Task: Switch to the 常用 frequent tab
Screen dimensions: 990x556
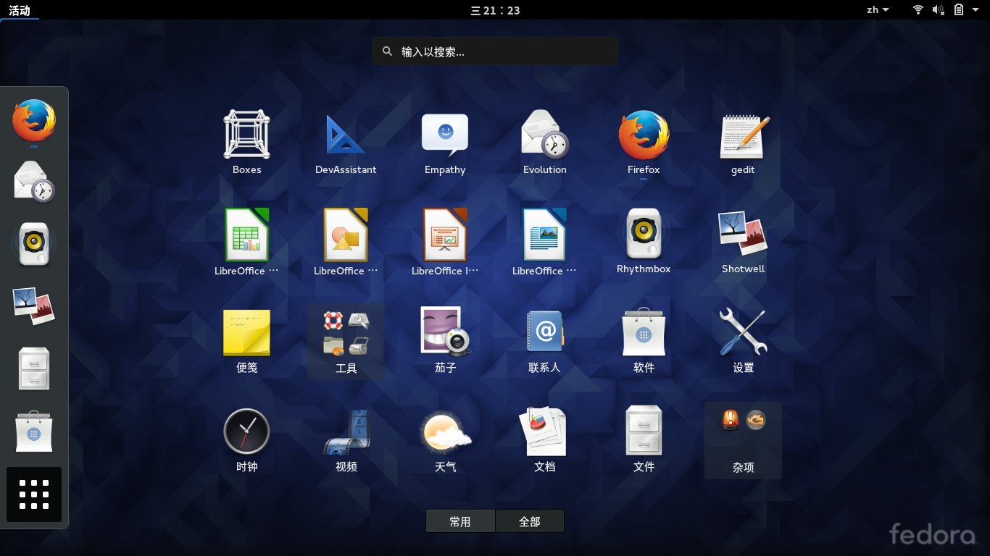Action: (460, 521)
